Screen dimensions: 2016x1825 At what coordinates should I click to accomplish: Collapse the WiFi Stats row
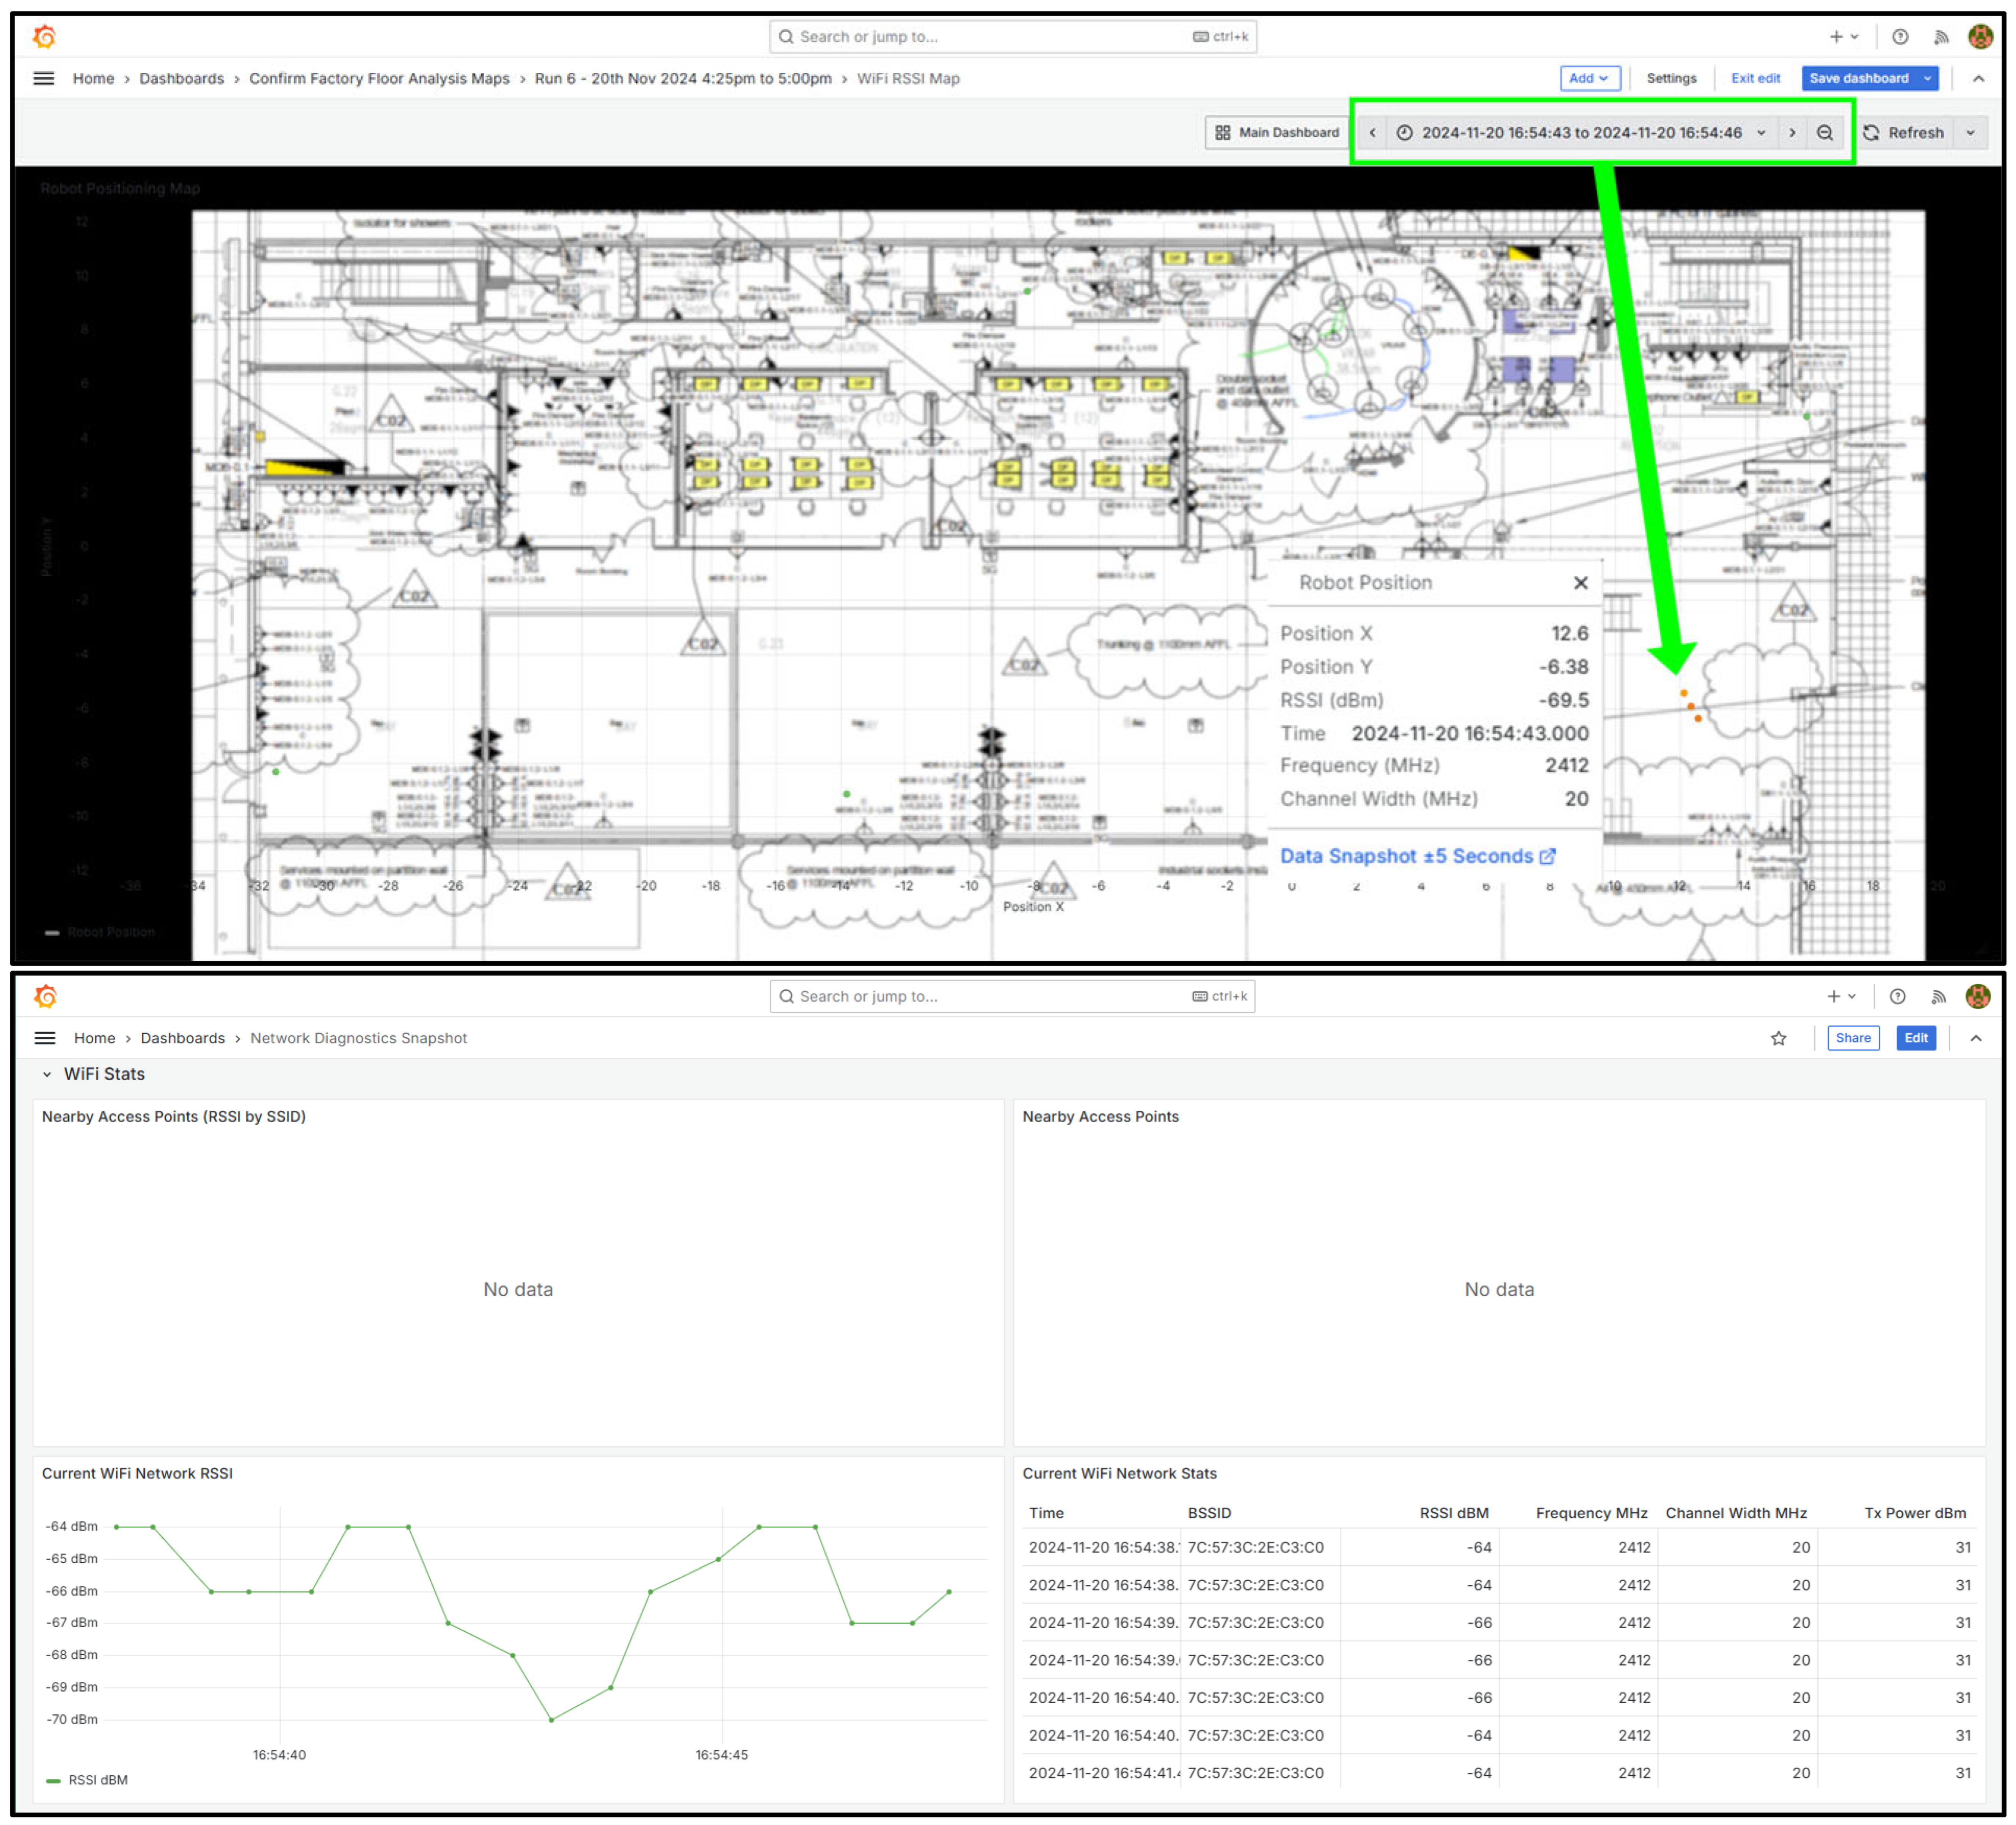pyautogui.click(x=47, y=1074)
